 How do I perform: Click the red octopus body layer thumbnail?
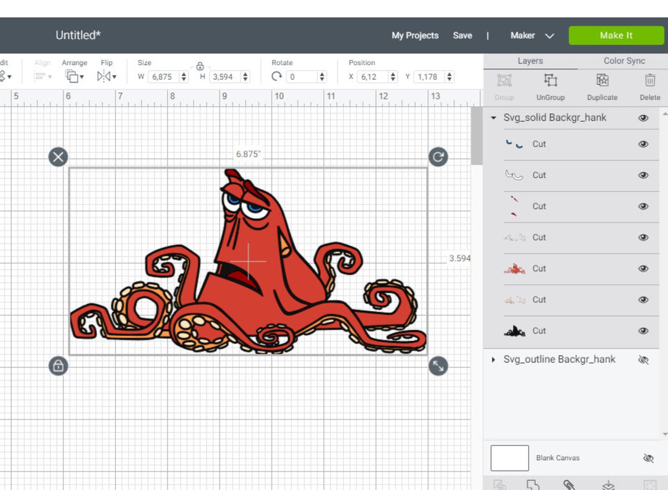[514, 268]
